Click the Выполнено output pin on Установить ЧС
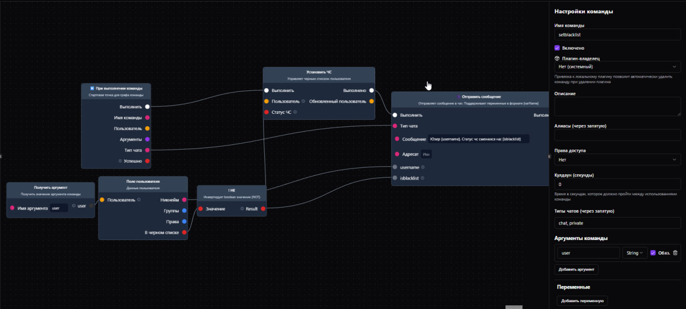The width and height of the screenshot is (686, 309). click(371, 90)
